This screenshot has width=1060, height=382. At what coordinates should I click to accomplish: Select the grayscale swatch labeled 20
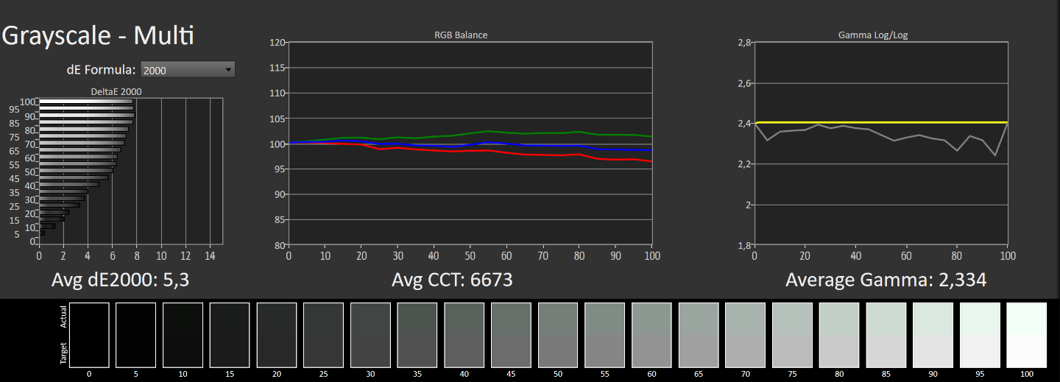coord(276,335)
